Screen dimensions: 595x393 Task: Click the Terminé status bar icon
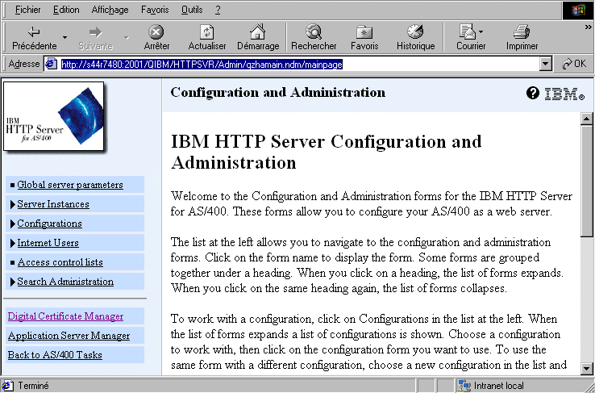click(7, 386)
